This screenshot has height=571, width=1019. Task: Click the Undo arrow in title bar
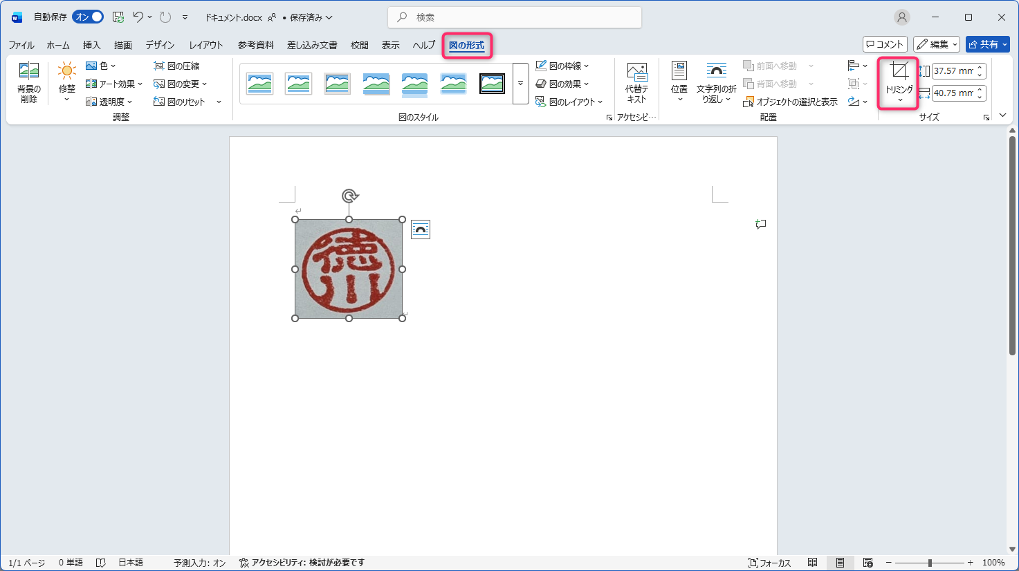pos(138,17)
